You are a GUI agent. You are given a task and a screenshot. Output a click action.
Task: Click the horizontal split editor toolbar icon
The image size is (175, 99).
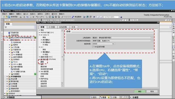98,17
